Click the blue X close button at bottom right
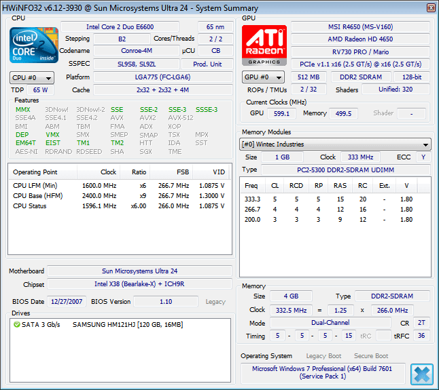The width and height of the screenshot is (439, 390). [421, 374]
